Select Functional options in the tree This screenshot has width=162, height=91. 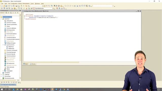(11, 37)
